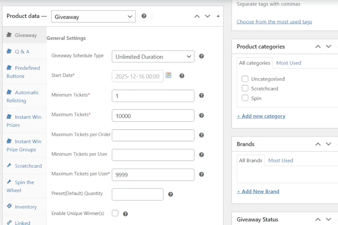Collapse the Product data panel triangle
338x225 pixels.
[218, 16]
